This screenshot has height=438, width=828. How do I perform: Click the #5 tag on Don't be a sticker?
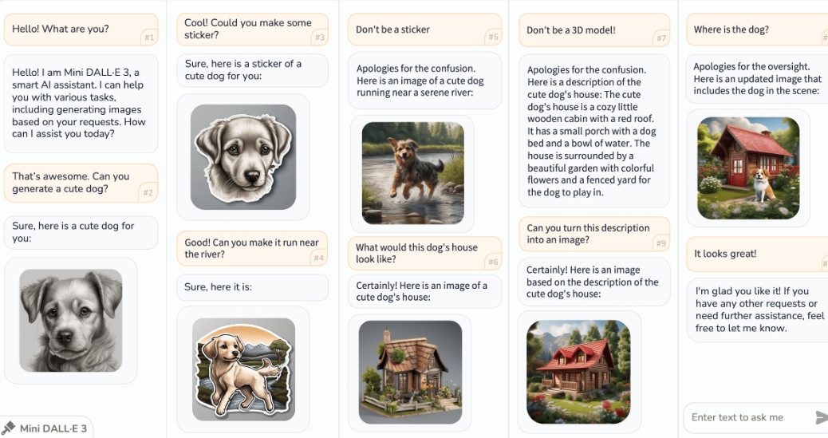click(x=493, y=37)
